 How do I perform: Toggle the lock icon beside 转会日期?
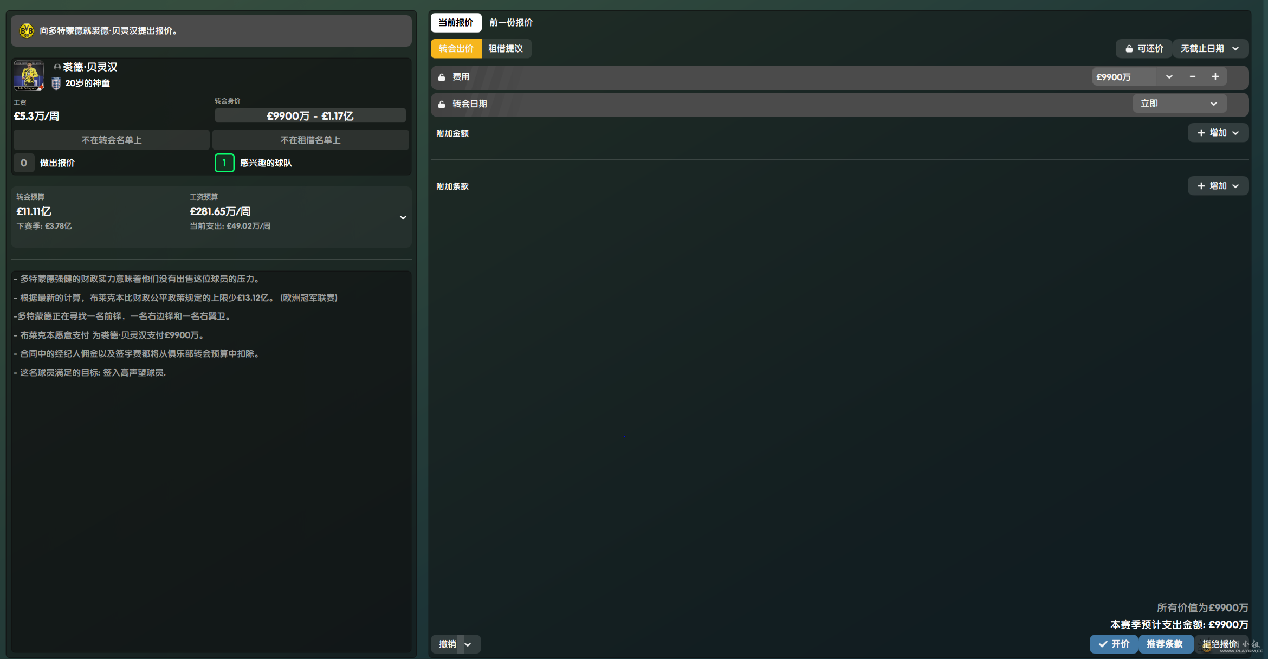point(442,104)
